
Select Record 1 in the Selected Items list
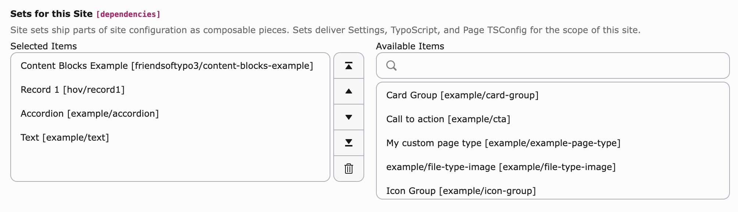72,89
